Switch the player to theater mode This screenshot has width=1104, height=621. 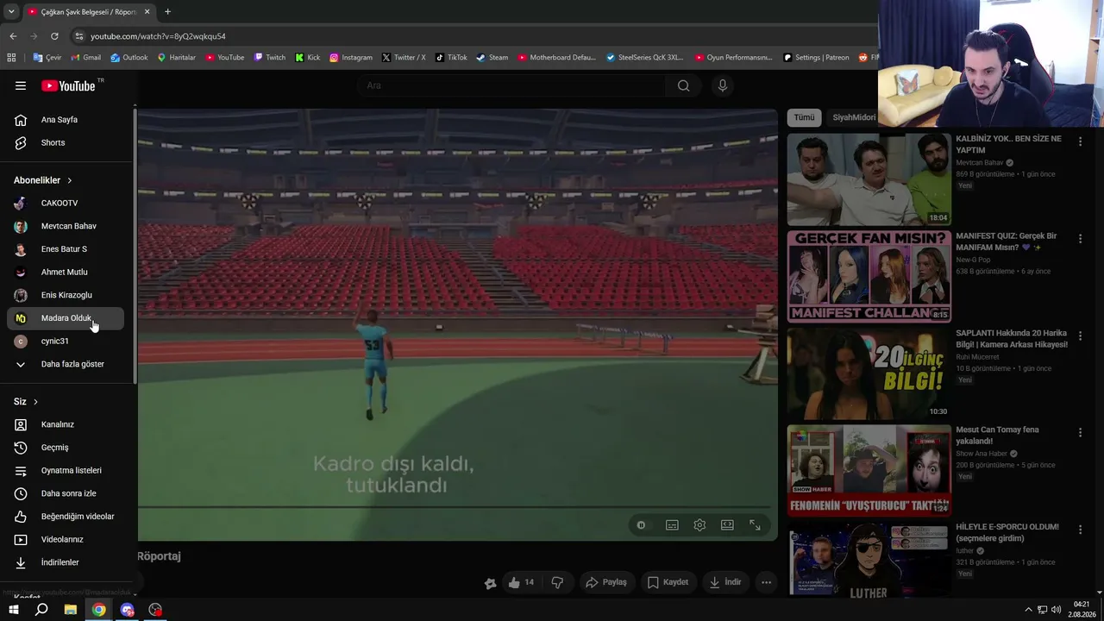click(x=727, y=525)
